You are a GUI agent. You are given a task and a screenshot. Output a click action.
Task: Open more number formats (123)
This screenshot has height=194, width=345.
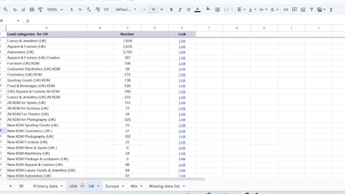(106, 10)
